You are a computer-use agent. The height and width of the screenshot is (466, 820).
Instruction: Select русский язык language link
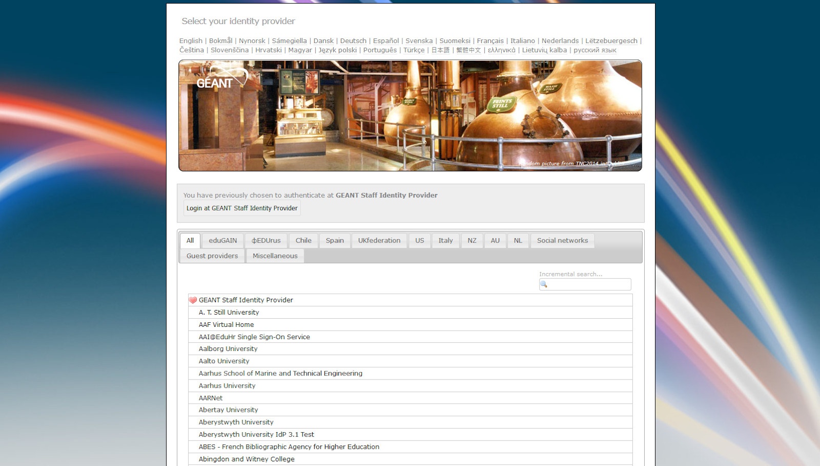coord(595,50)
